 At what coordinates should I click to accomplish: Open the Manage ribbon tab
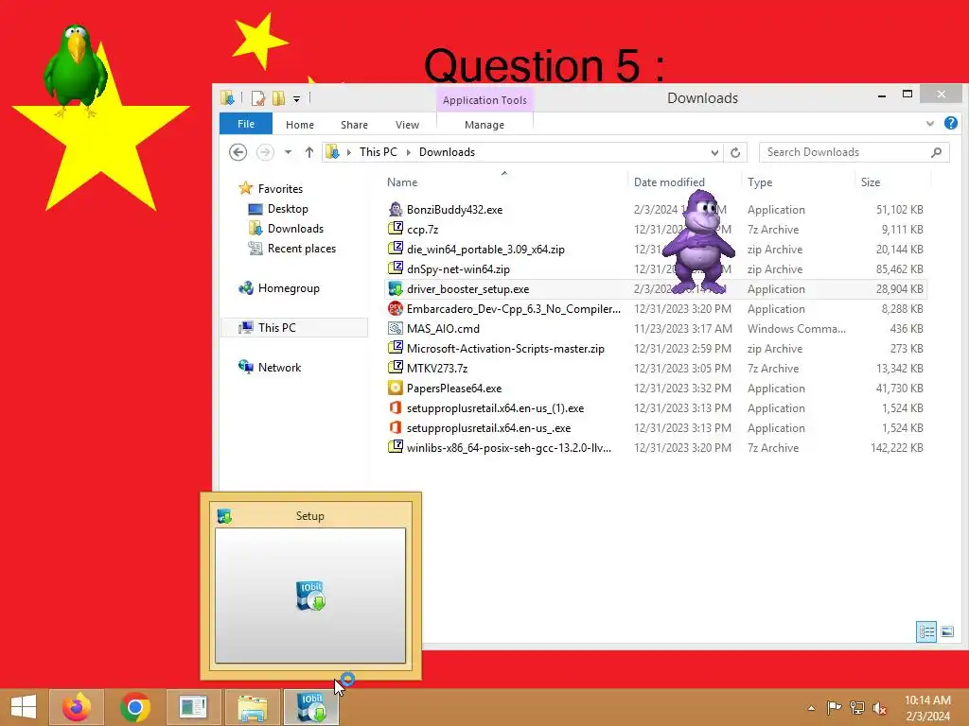484,125
